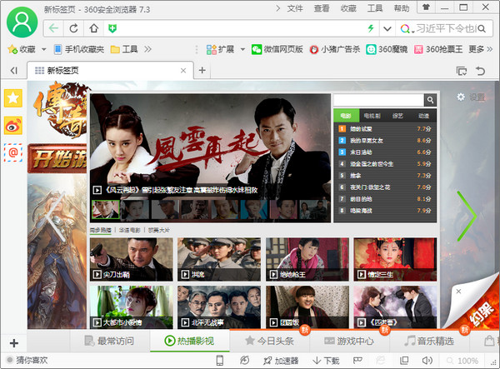The width and height of the screenshot is (500, 369).
Task: Toggle the 猜你喜欢 recommendation dot
Action: pyautogui.click(x=9, y=360)
